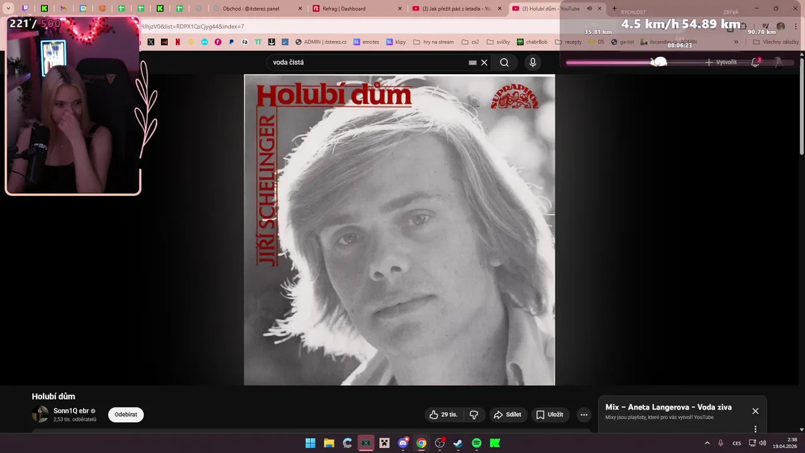This screenshot has width=805, height=453.
Task: Like the Holubí dům video
Action: click(443, 415)
